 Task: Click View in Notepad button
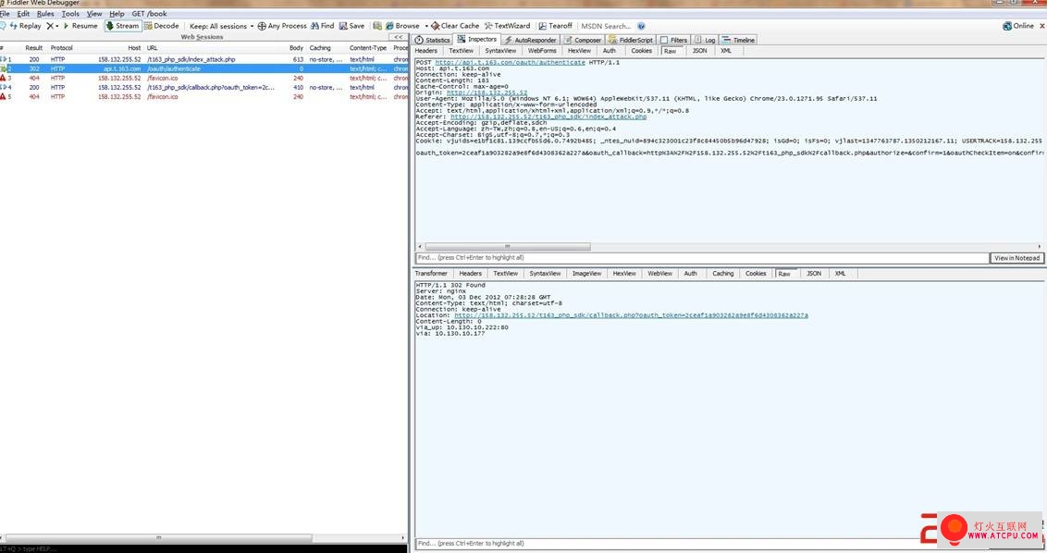pos(1017,258)
